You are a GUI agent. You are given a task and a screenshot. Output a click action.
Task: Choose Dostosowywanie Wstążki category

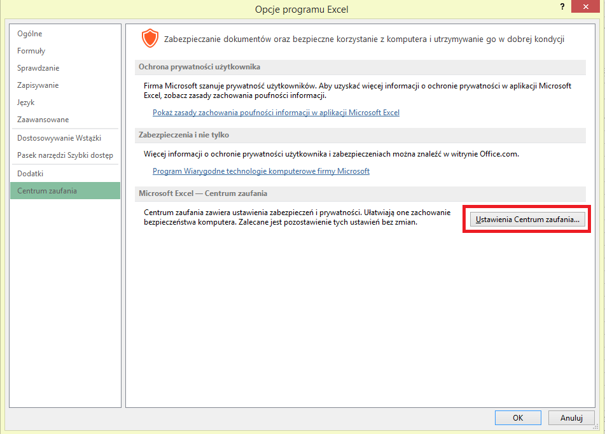[x=65, y=138]
